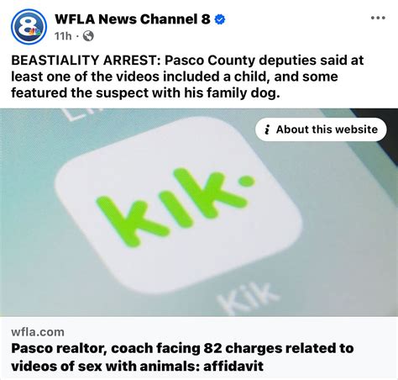Select the About this website button

pyautogui.click(x=321, y=129)
